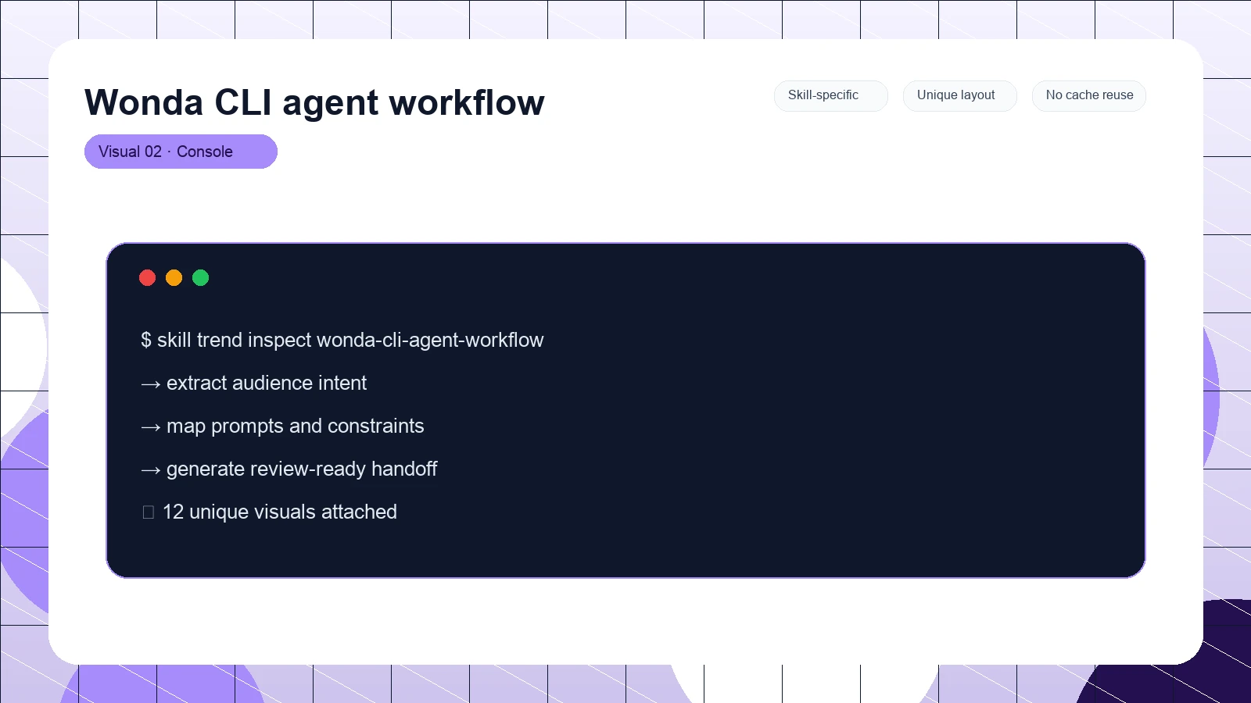This screenshot has width=1251, height=703.
Task: Click the Visual 02 · Console badge
Action: point(181,152)
